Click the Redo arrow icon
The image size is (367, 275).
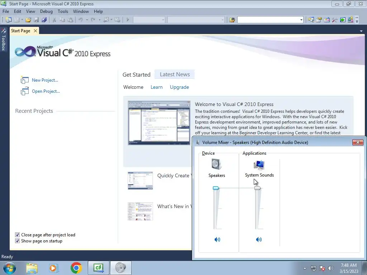coord(93,20)
